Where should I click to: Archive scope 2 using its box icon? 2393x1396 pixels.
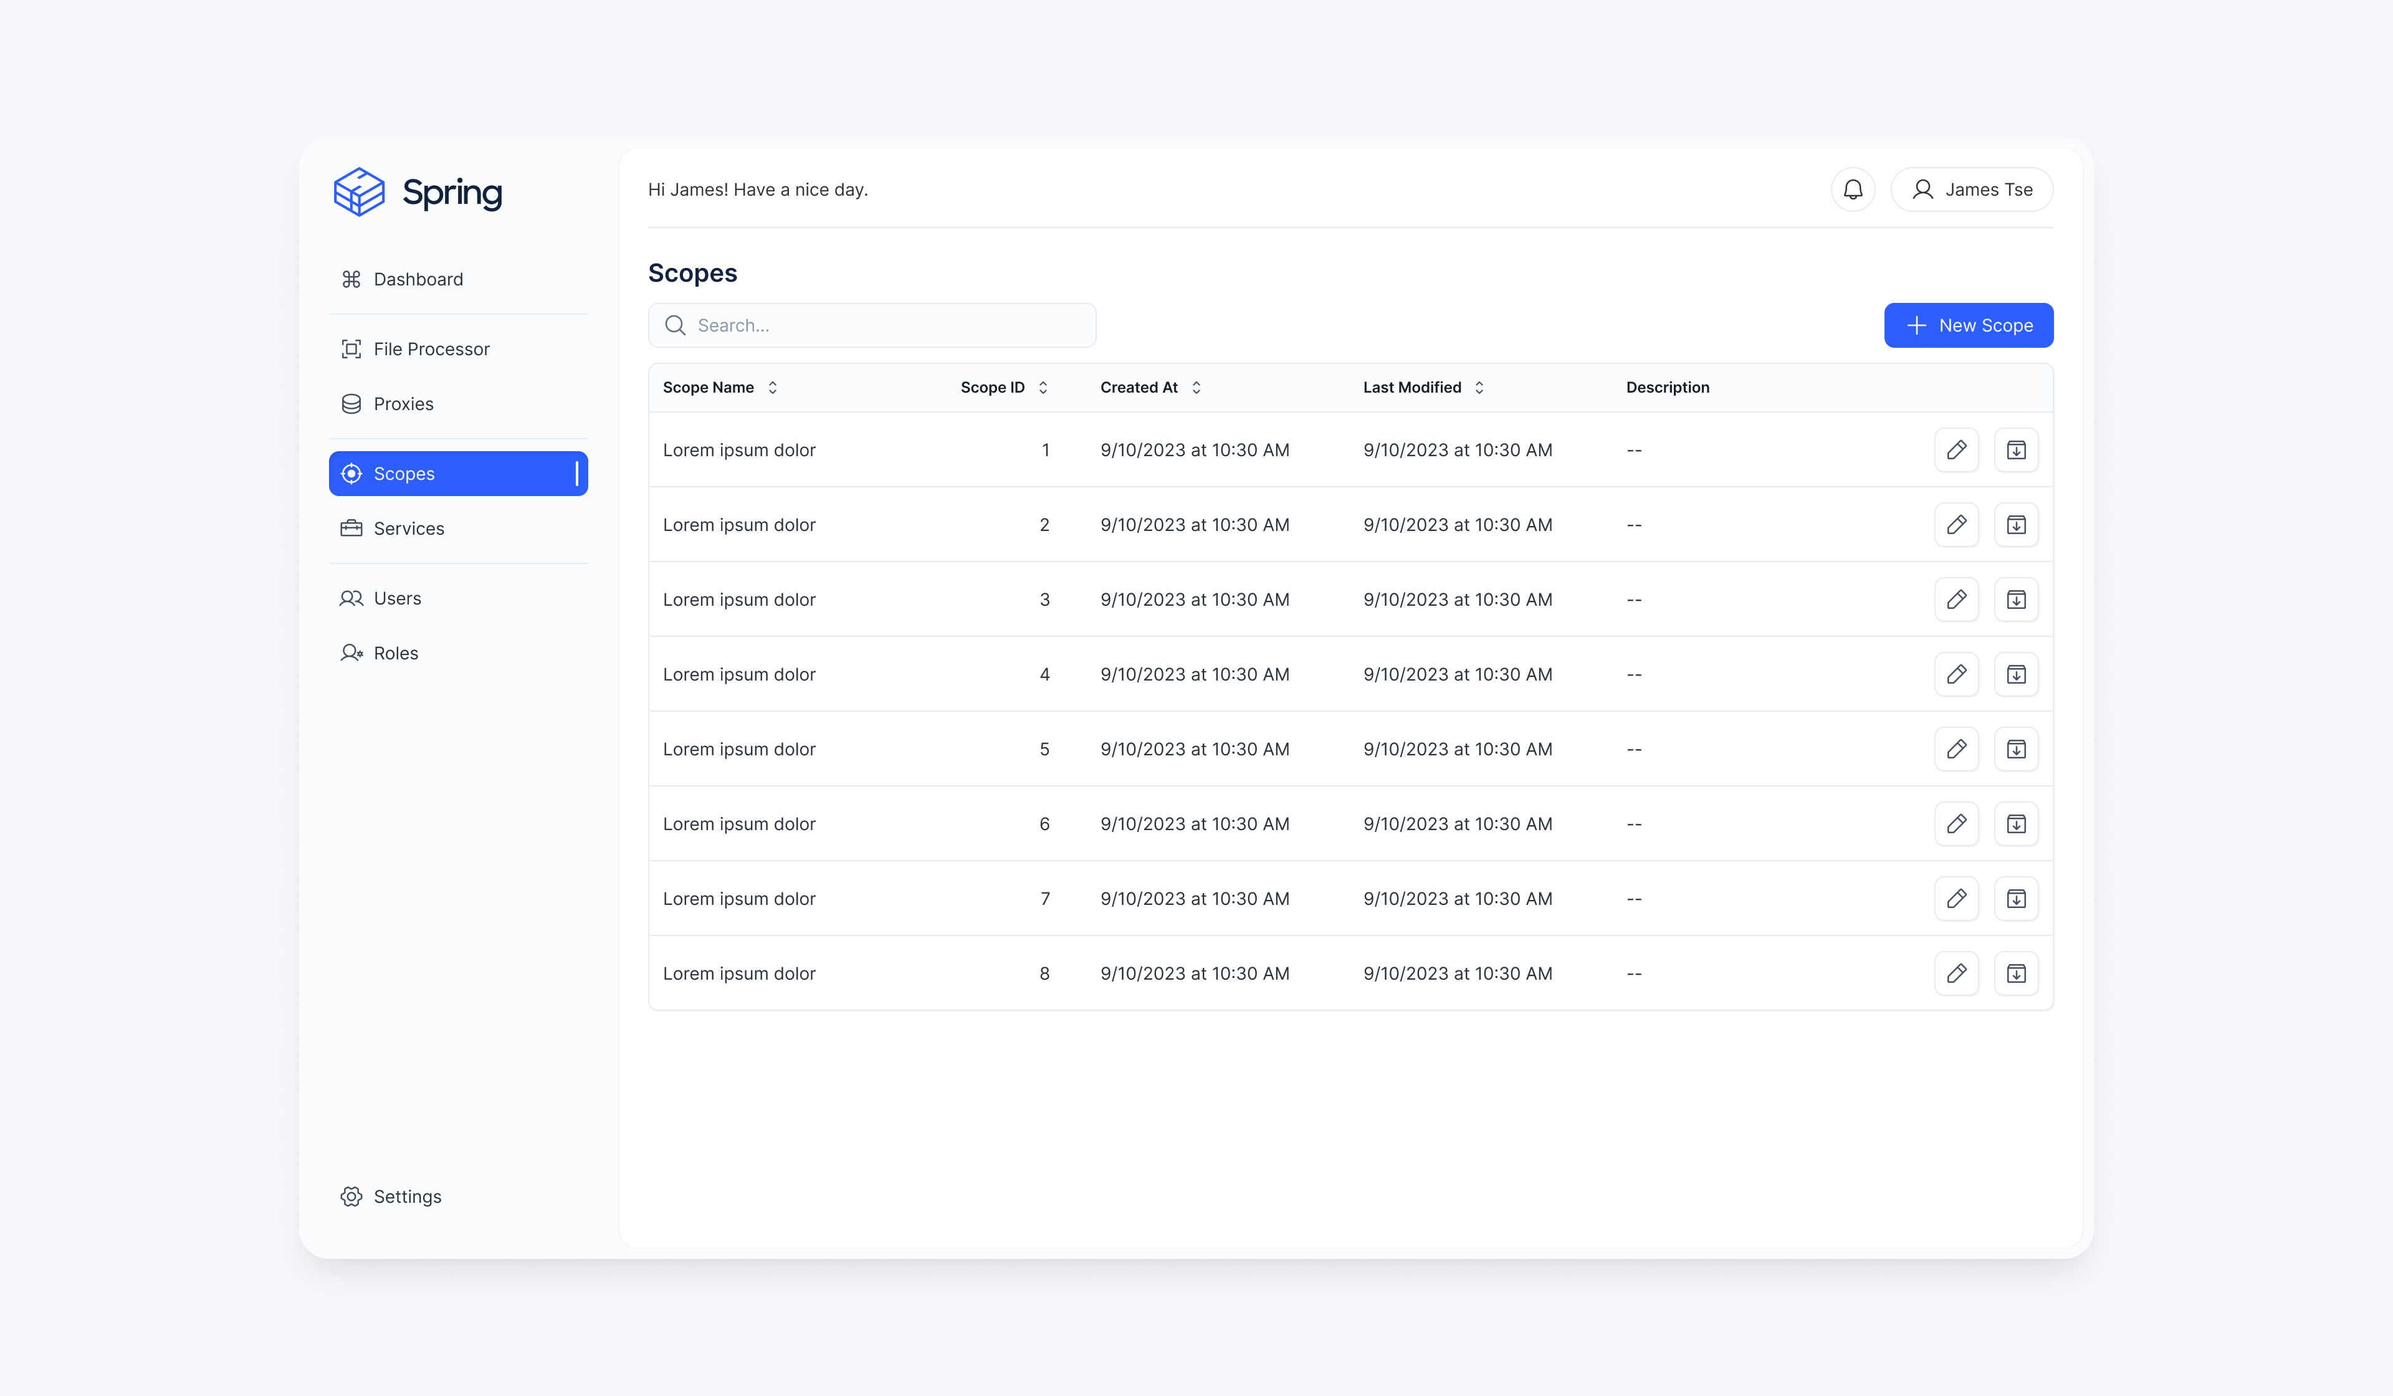pyautogui.click(x=2016, y=525)
